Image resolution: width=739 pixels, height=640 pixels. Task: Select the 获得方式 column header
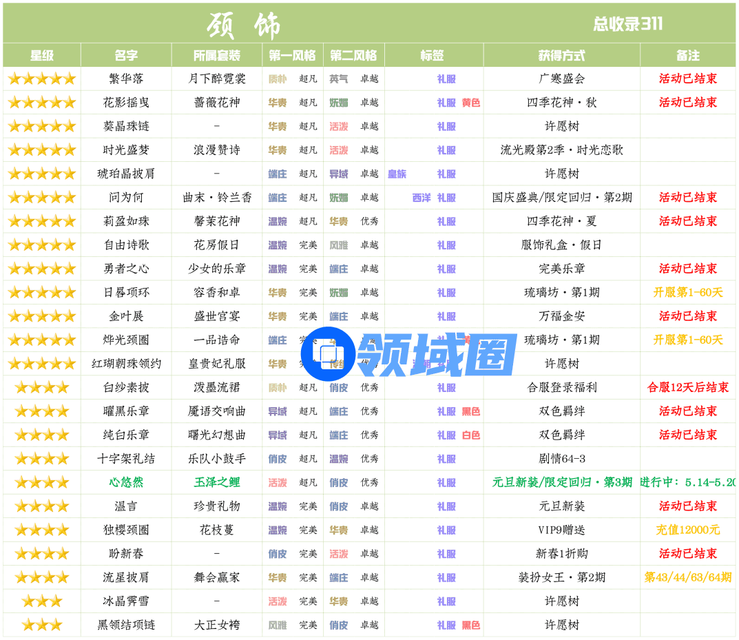pyautogui.click(x=561, y=55)
